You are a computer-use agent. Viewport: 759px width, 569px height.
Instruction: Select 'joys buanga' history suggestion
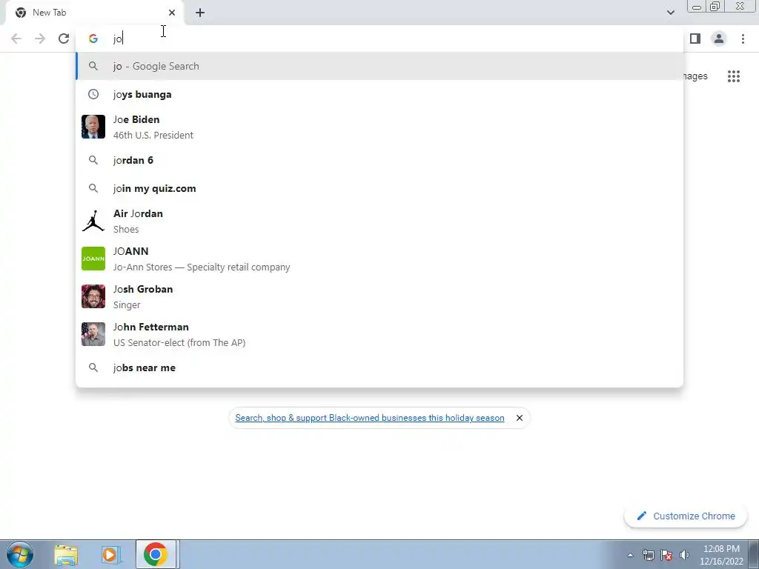(x=379, y=94)
